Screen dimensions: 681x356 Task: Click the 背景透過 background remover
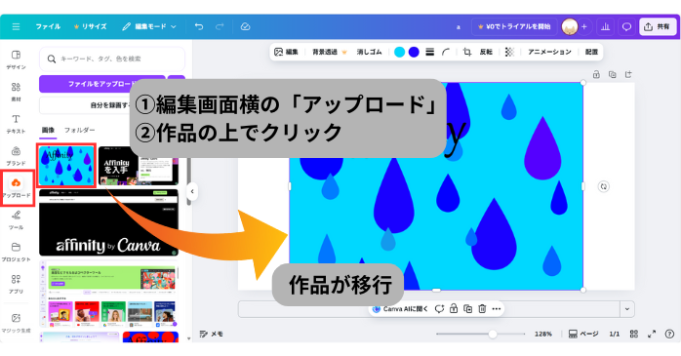330,52
